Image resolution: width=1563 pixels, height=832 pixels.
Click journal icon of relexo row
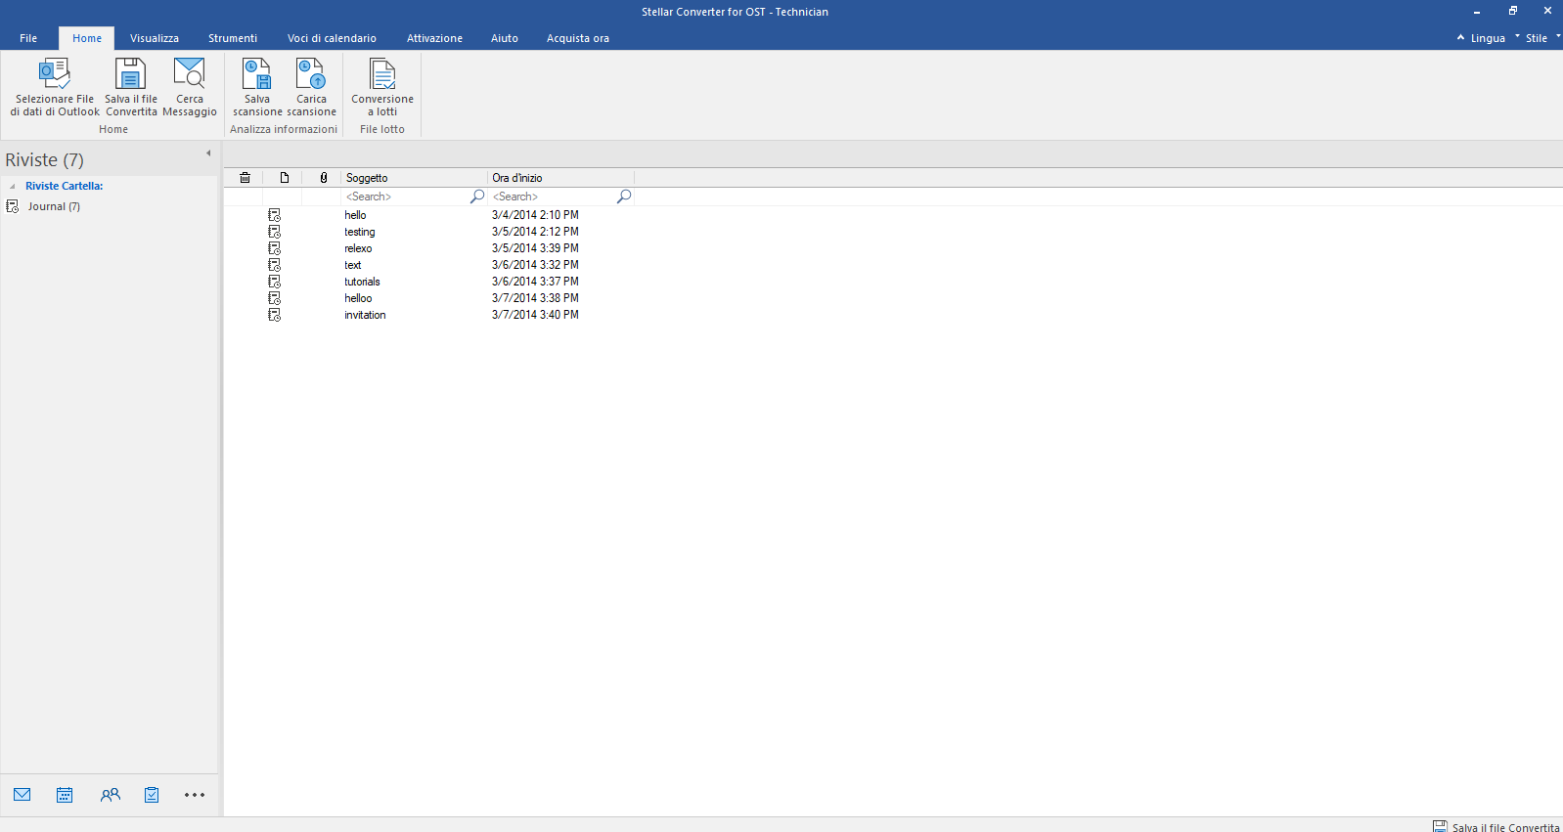click(x=275, y=248)
